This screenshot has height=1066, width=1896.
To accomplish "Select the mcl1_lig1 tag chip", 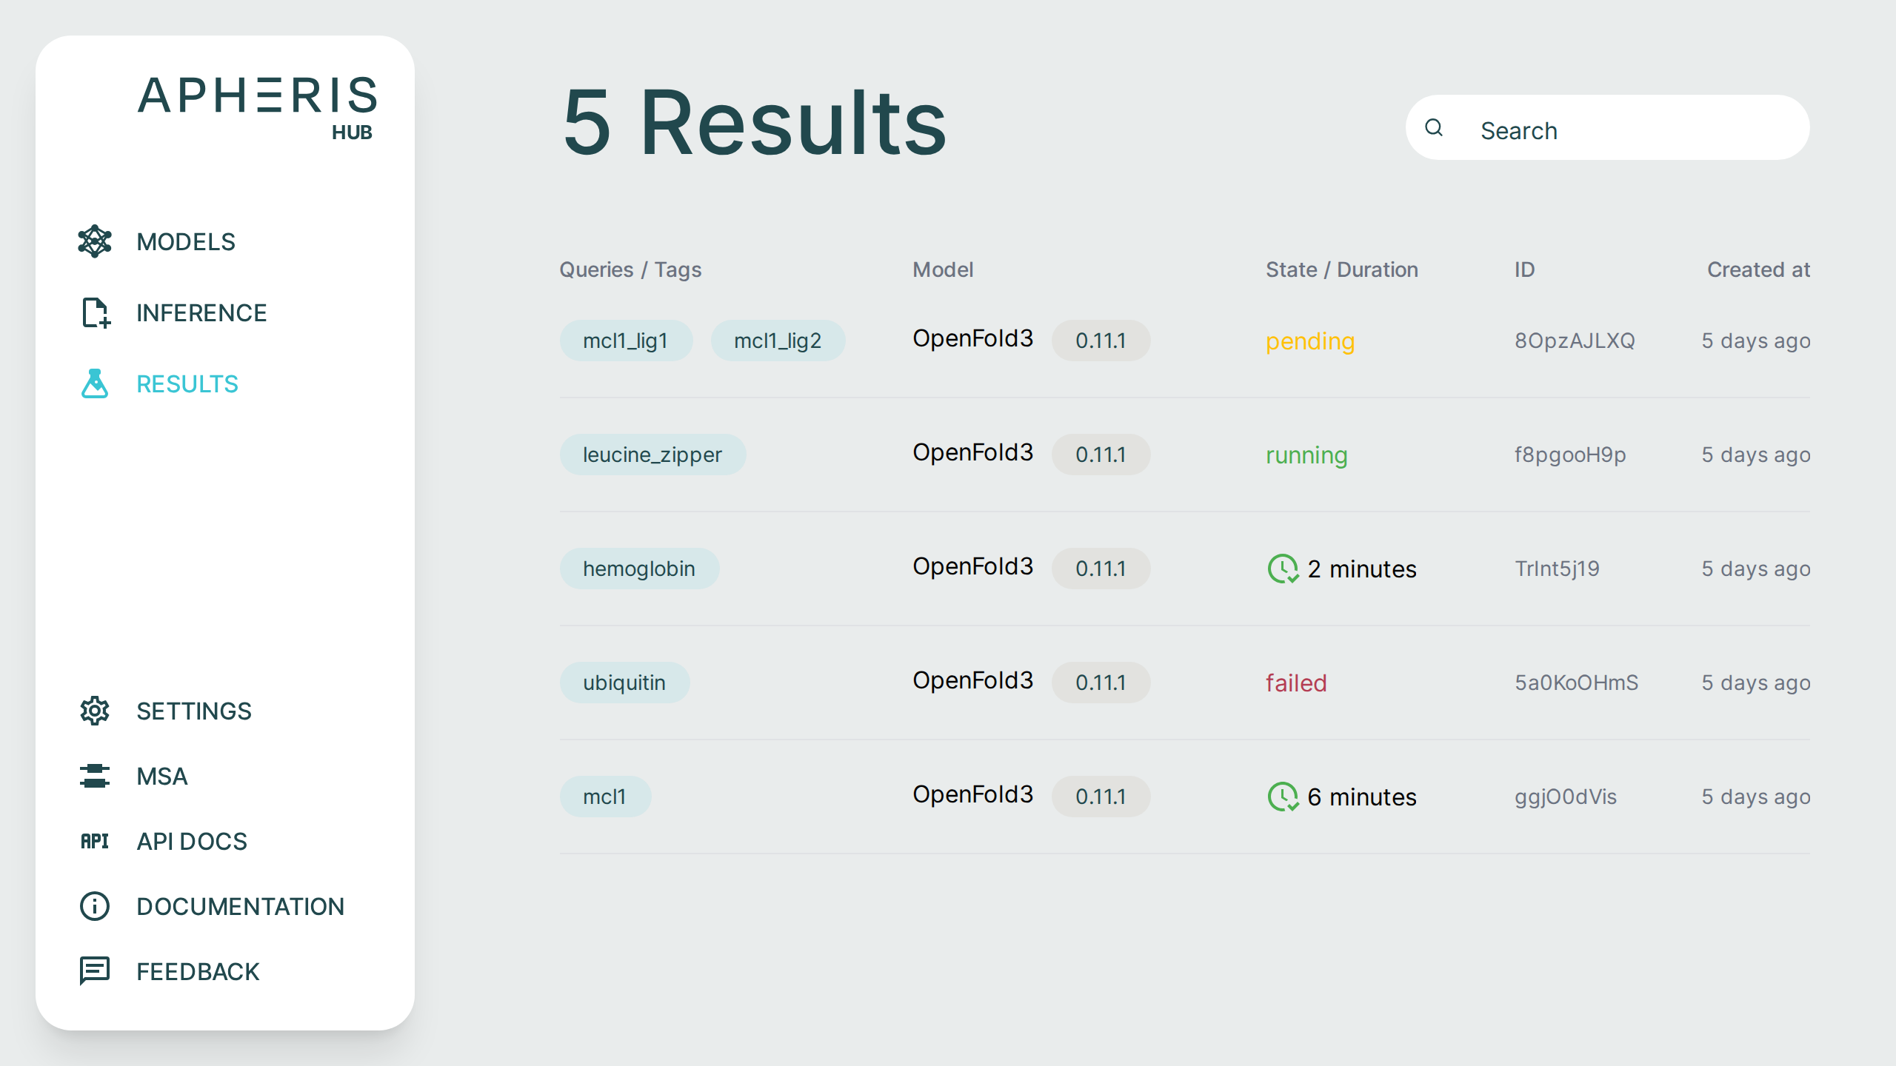I will point(626,341).
